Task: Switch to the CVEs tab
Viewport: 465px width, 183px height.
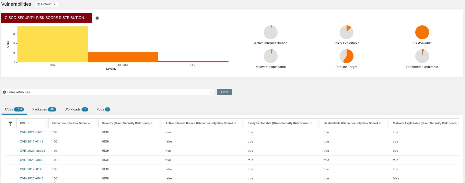Action: pyautogui.click(x=14, y=109)
